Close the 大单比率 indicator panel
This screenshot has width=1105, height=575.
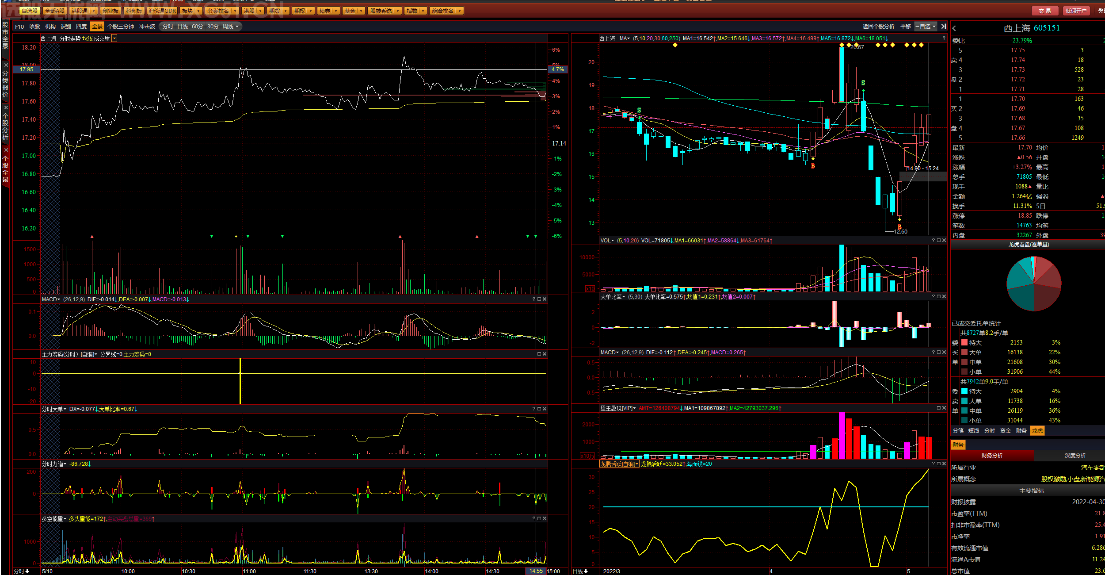(944, 297)
